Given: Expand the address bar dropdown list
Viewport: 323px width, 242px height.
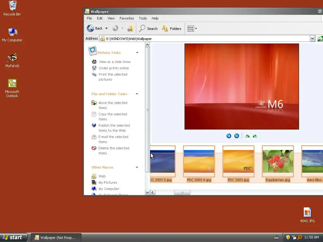Looking at the screenshot, I should point(312,38).
